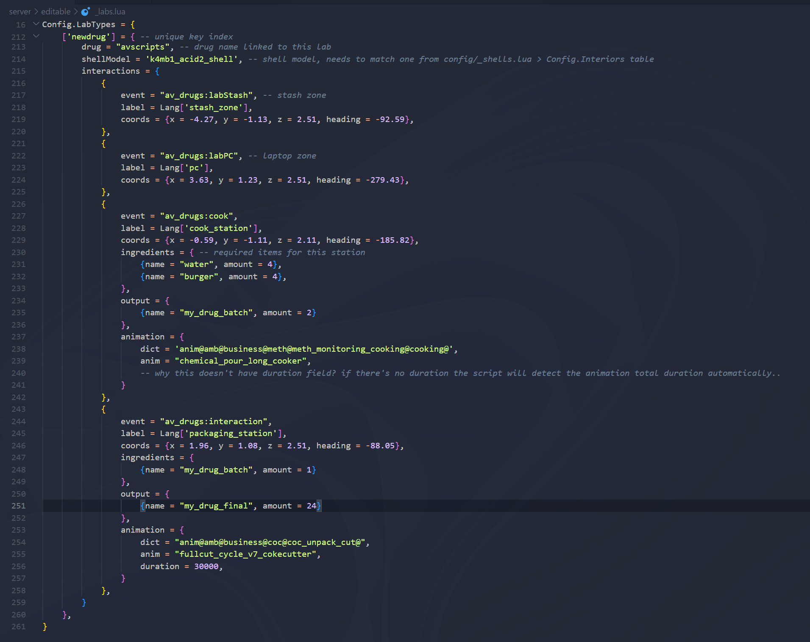Viewport: 810px width, 642px height.
Task: Click line number 261 at file end
Action: pyautogui.click(x=19, y=626)
